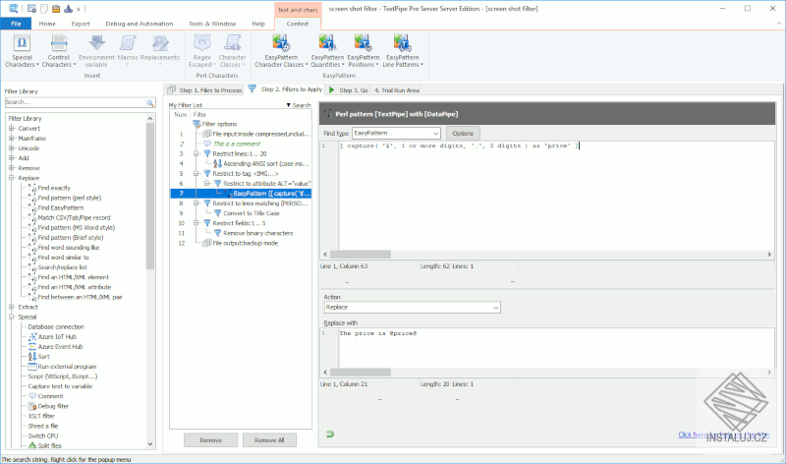The image size is (786, 464).
Task: Go to Step 1. Files to Process
Action: click(204, 90)
